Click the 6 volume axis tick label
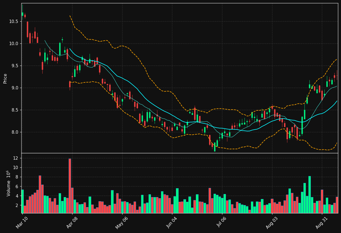This screenshot has width=341, height=233. pyautogui.click(x=17, y=187)
